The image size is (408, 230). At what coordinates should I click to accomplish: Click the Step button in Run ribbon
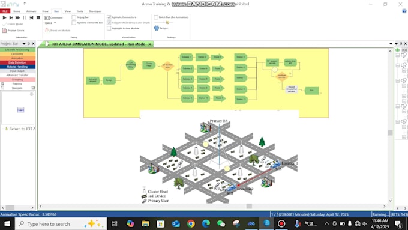tap(11, 17)
